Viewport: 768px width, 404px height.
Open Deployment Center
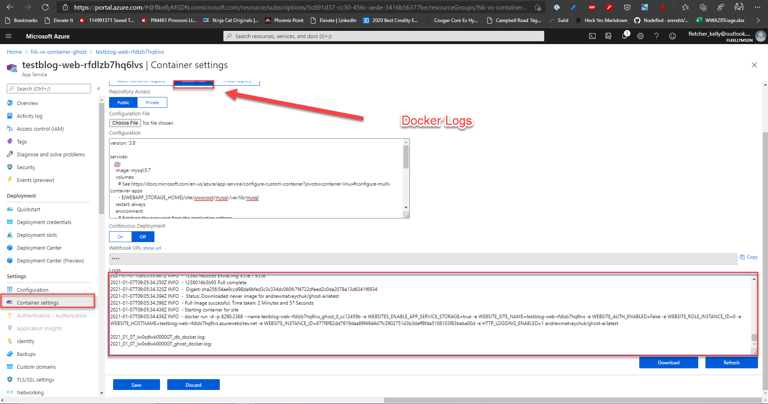click(39, 248)
